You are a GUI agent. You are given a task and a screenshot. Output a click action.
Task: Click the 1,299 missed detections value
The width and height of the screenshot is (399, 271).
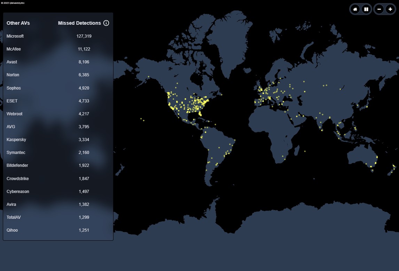click(x=84, y=217)
